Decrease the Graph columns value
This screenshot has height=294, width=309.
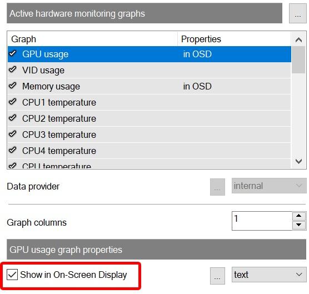click(x=299, y=225)
